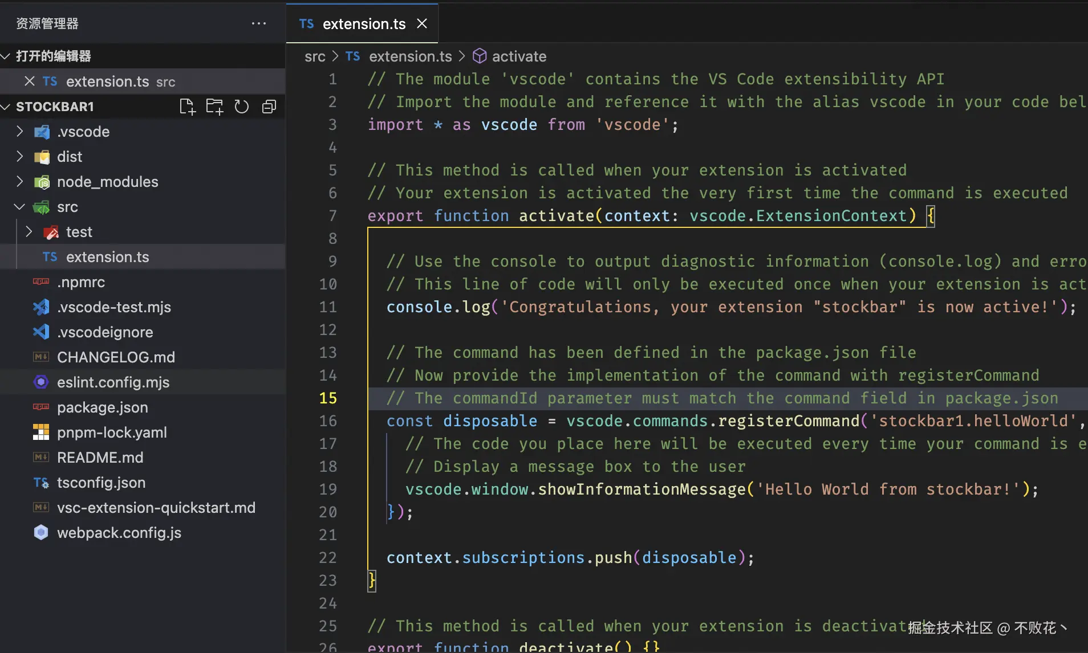Open vsc-extension-quickstart.md file
1088x653 pixels.
pos(143,508)
